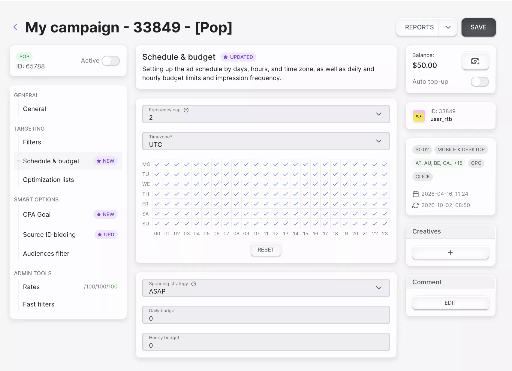Click the NEW badge beside CPA Goal
512x371 pixels.
click(x=105, y=214)
